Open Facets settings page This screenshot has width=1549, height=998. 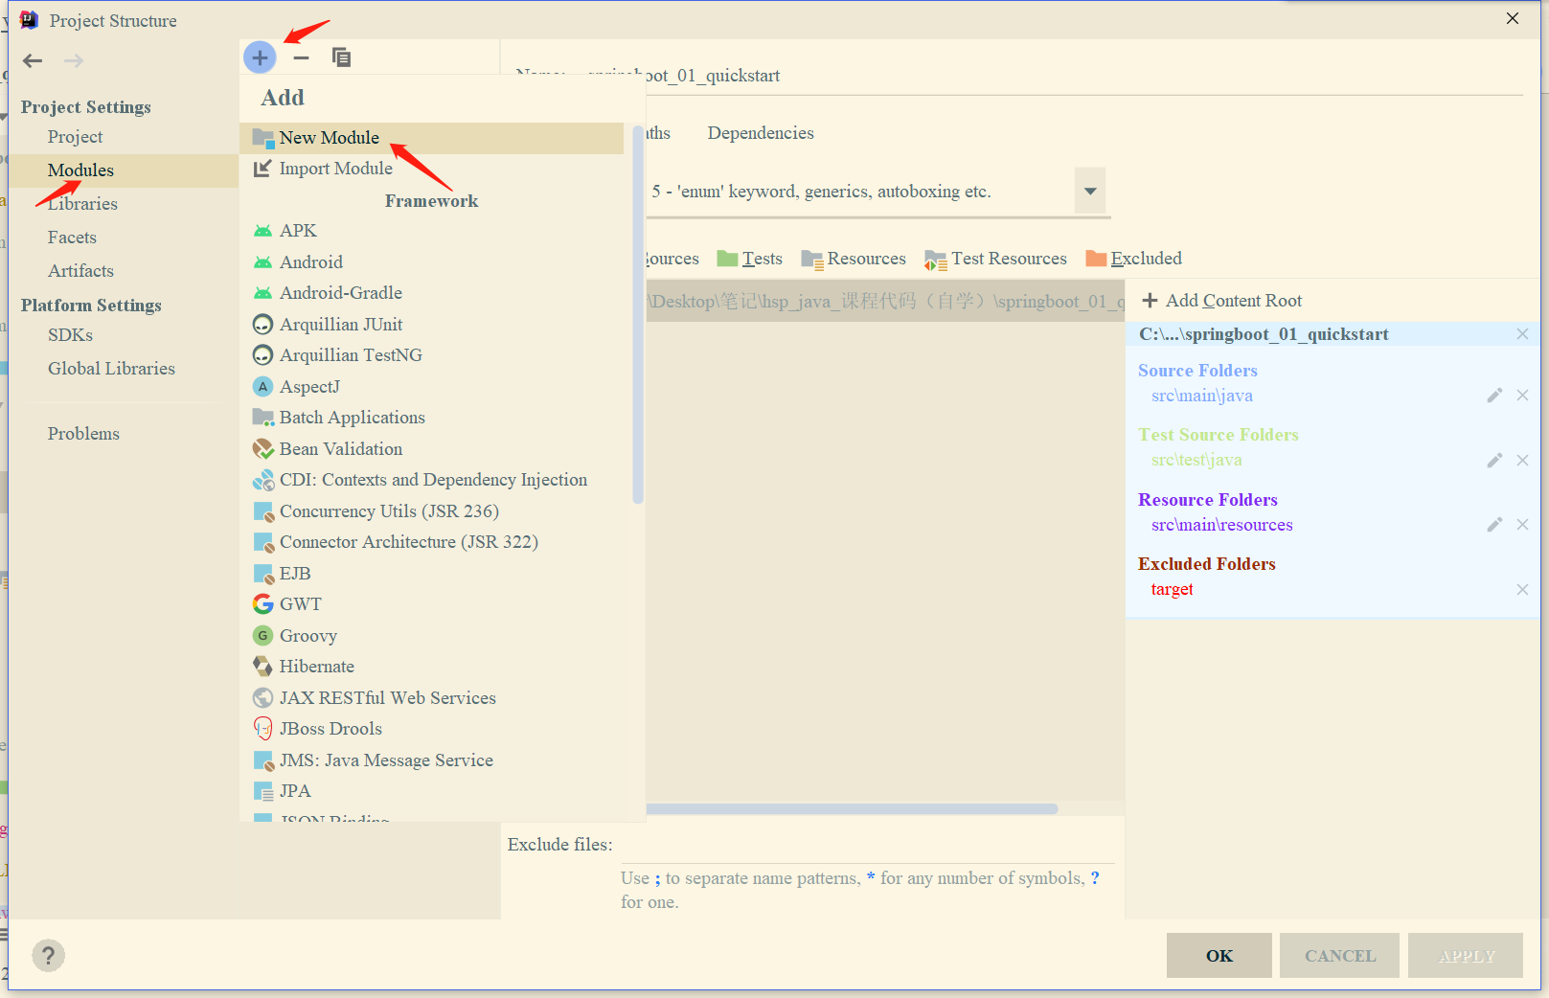[x=73, y=238]
